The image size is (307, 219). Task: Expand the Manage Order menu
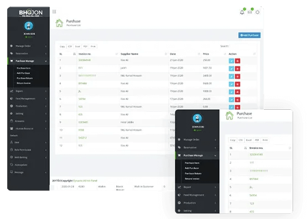click(28, 46)
